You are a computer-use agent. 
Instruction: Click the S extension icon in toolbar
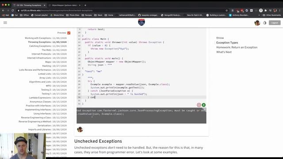(233, 11)
